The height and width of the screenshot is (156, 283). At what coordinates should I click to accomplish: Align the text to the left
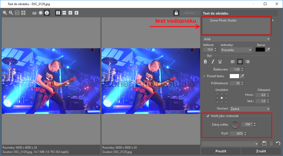[x=233, y=62]
